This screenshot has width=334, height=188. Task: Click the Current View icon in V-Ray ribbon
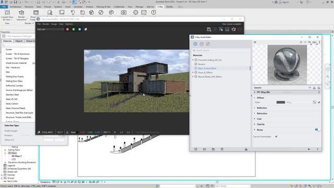pos(7,13)
